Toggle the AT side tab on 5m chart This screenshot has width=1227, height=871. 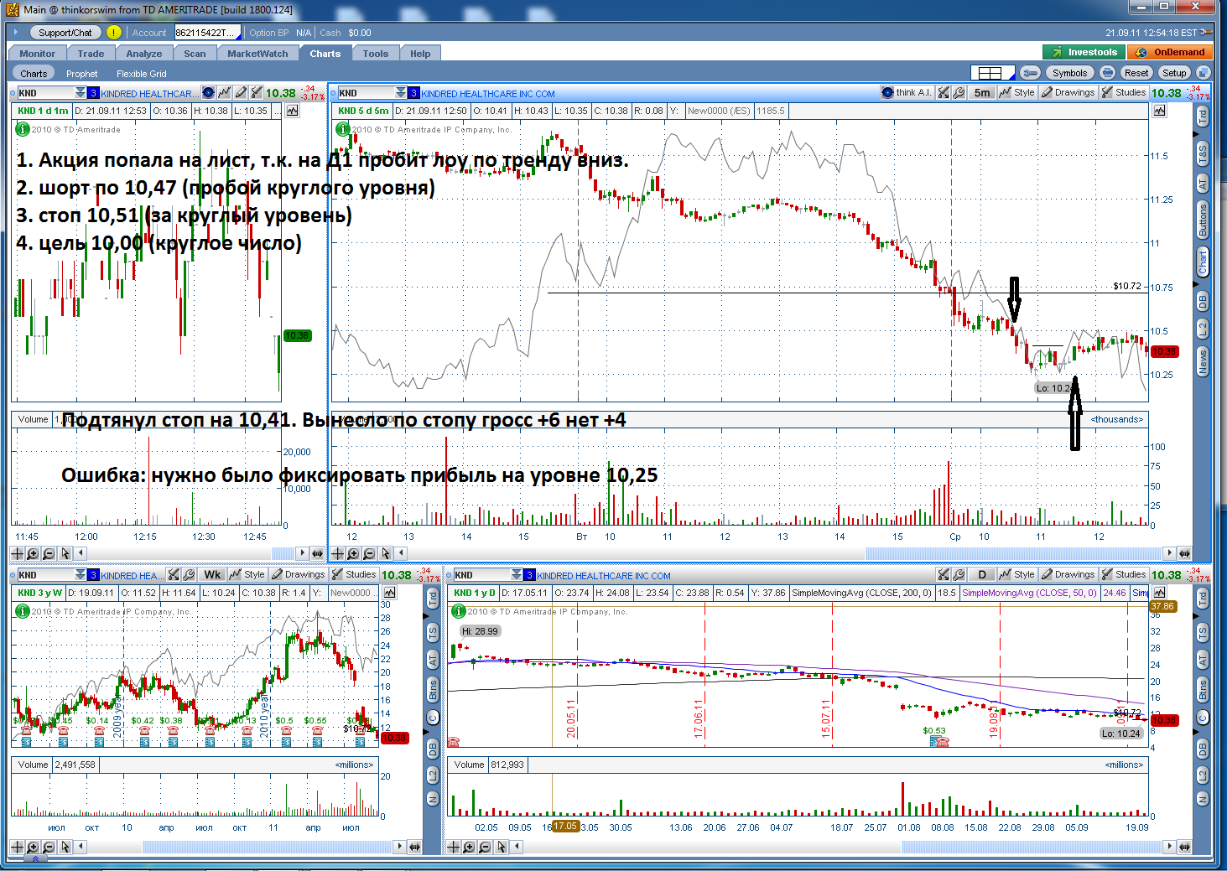click(1203, 184)
